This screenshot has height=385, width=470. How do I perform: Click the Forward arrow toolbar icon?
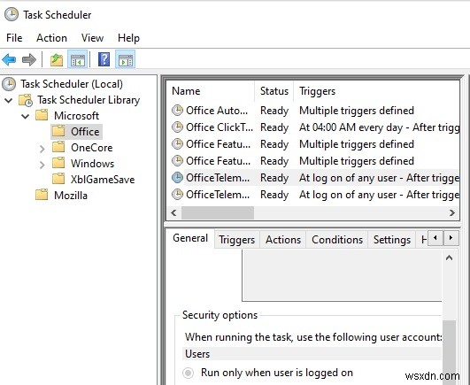(x=29, y=59)
